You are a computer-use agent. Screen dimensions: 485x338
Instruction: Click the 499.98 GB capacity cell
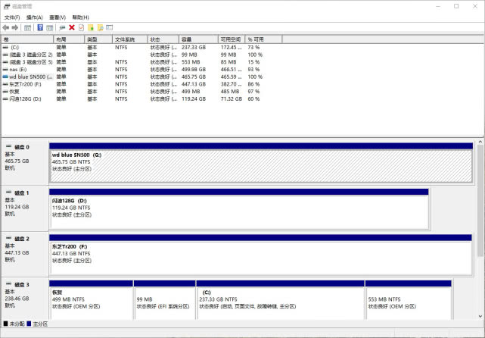[194, 70]
